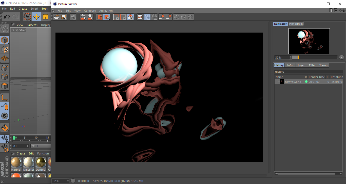Viewport: 346px width, 184px height.
Task: Click the Open file icon in Picture Viewer
Action: [57, 17]
